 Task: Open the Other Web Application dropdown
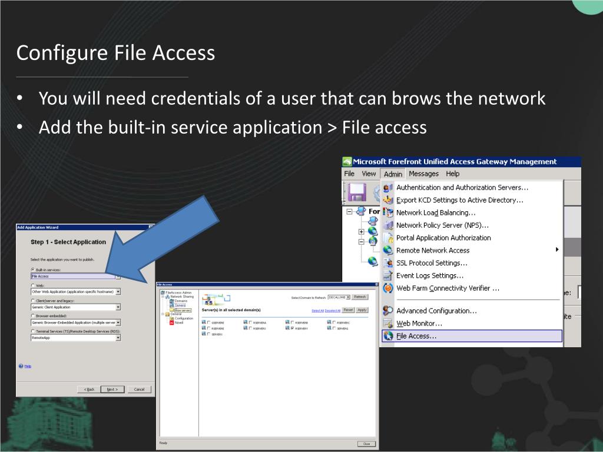pos(118,292)
